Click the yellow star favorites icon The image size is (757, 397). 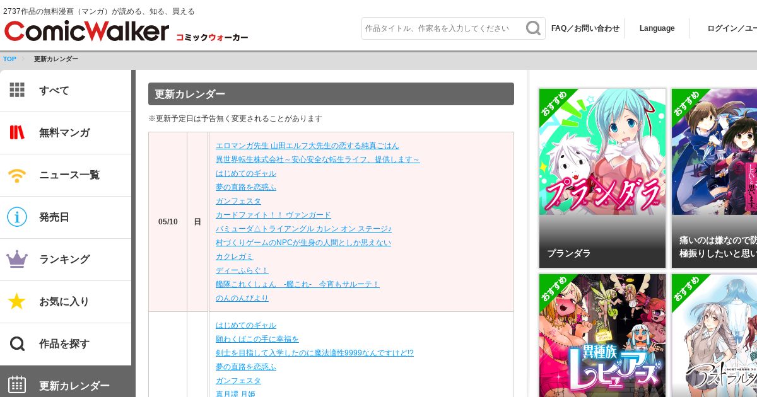tap(17, 301)
